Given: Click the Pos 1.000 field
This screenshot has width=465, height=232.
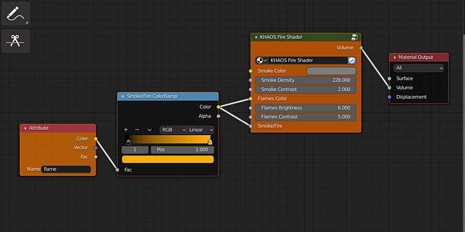Looking at the screenshot, I should click(183, 150).
